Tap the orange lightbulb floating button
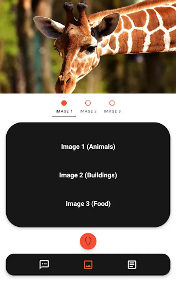This screenshot has width=176, height=281. [88, 241]
